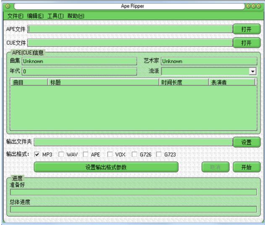
Task: Open the 工具(T) menu
Action: pyautogui.click(x=55, y=16)
